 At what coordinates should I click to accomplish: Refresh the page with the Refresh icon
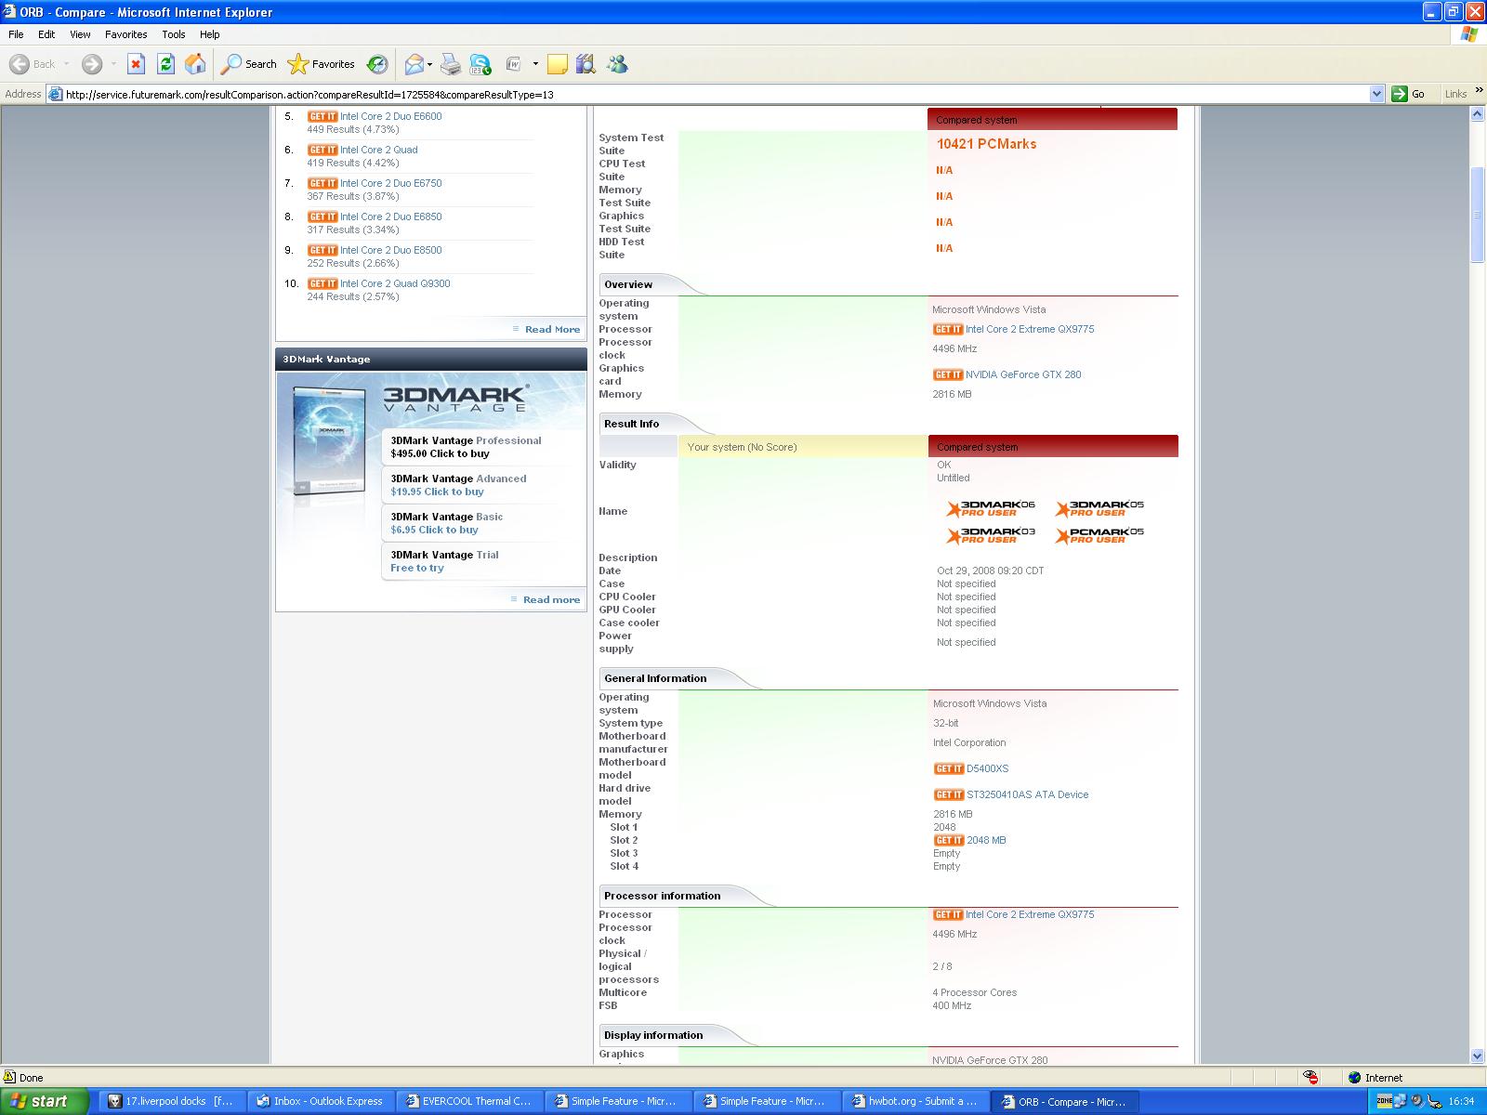click(x=165, y=64)
